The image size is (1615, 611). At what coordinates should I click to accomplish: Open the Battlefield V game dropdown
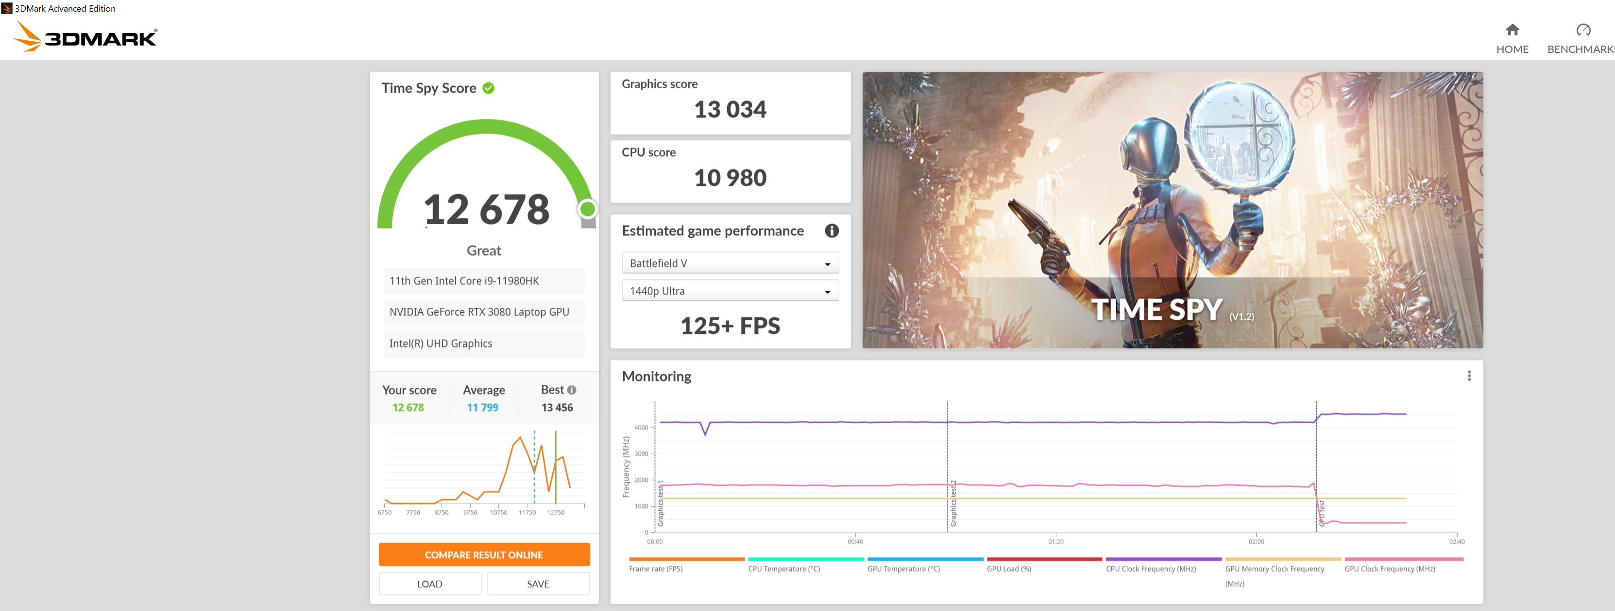(x=730, y=263)
